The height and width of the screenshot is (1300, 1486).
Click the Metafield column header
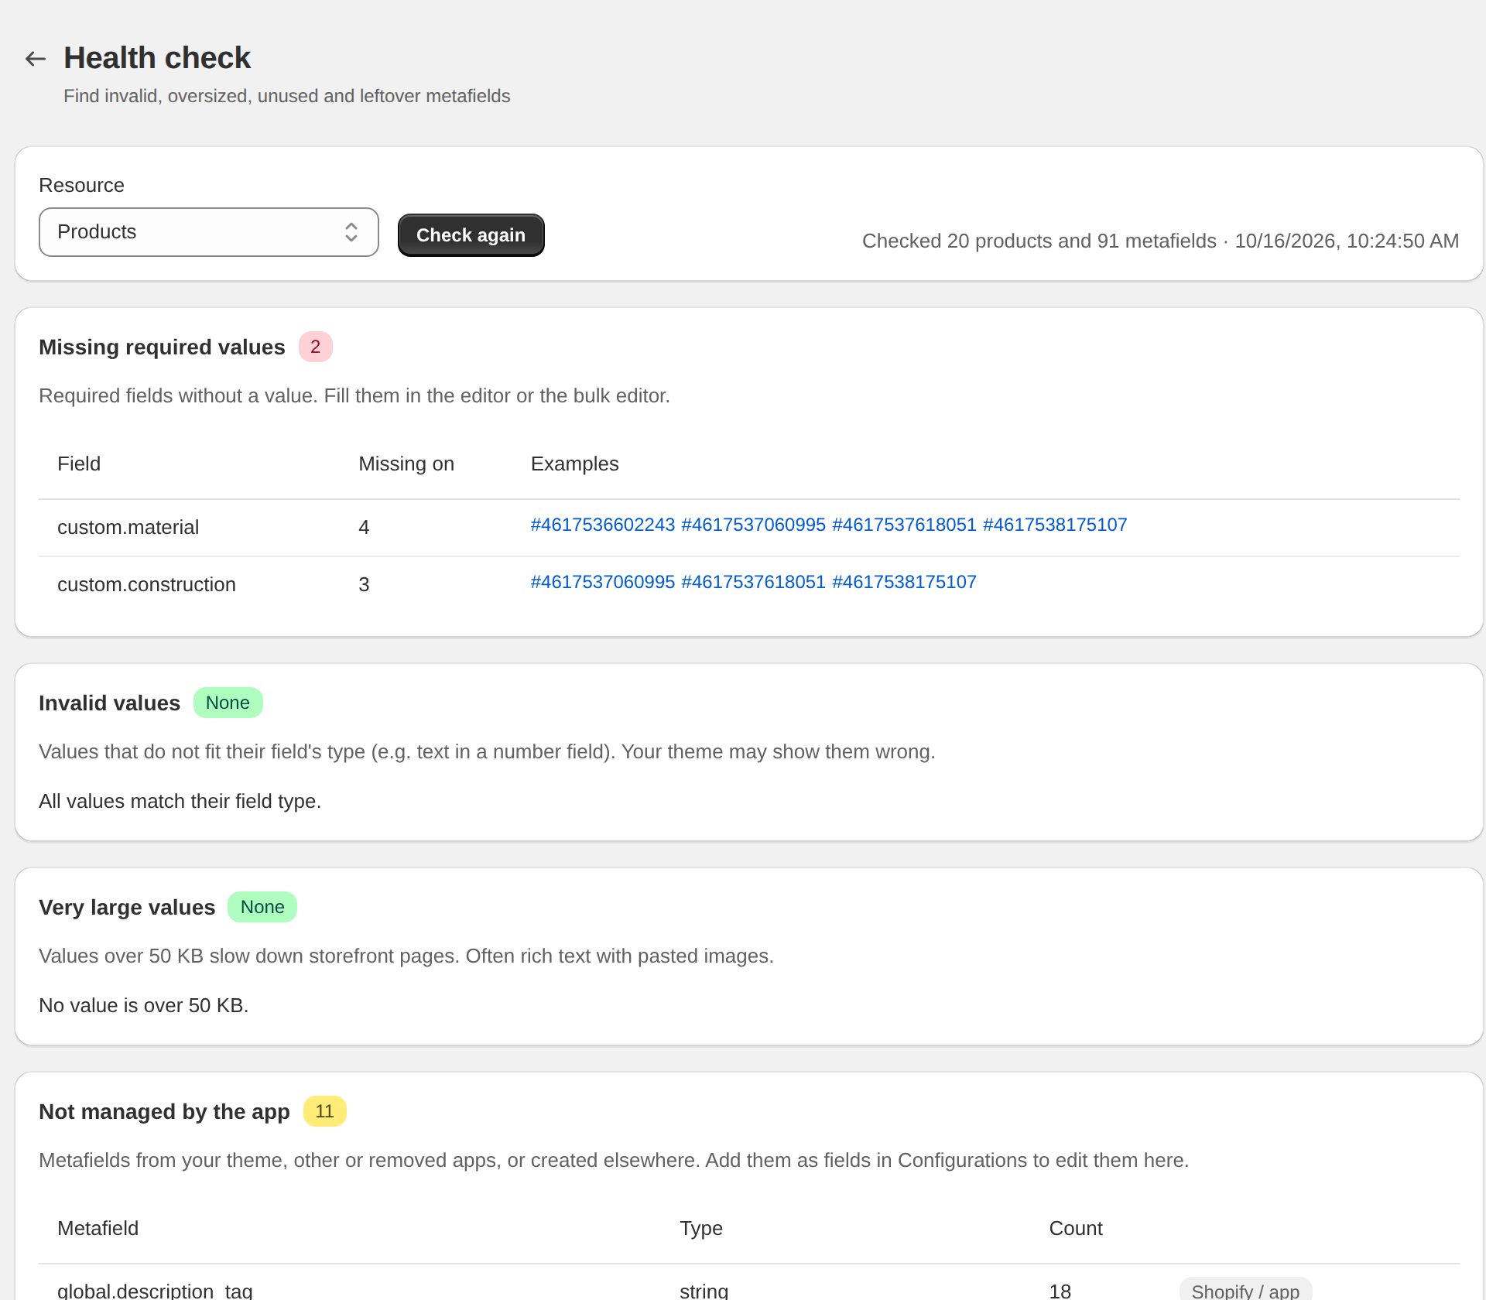click(x=98, y=1229)
